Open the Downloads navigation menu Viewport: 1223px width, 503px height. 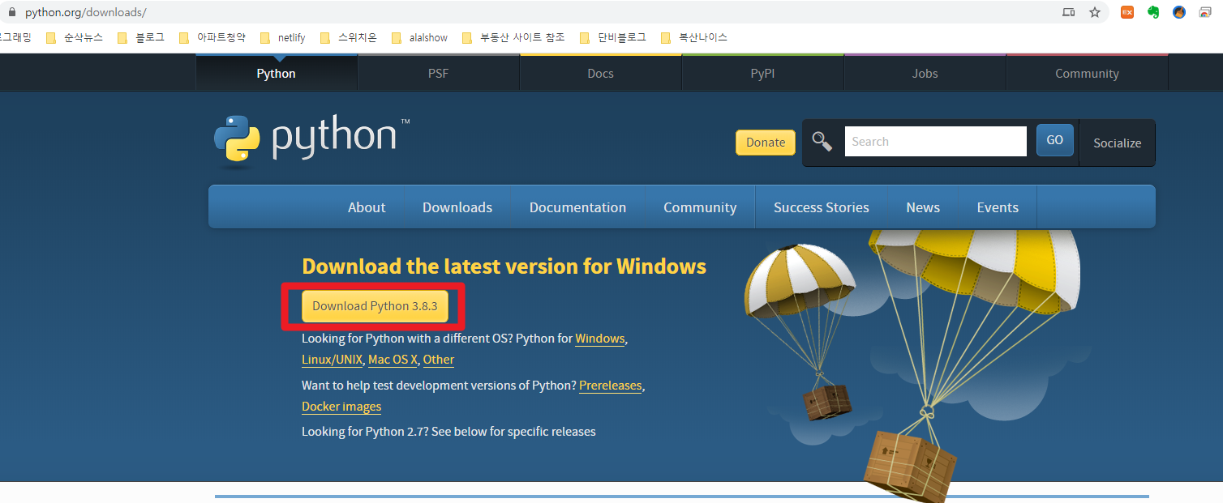pos(457,207)
